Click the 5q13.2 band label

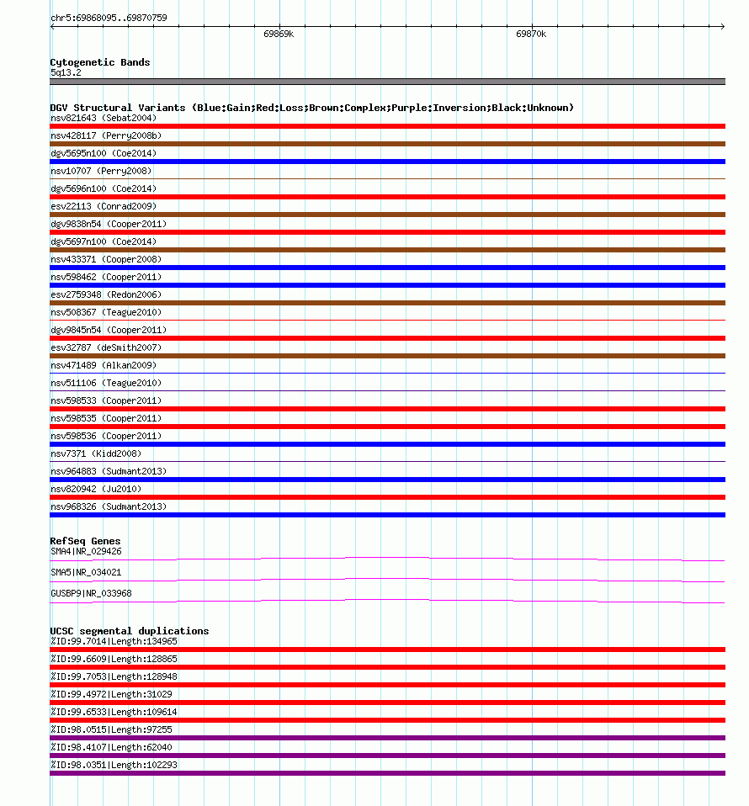tap(66, 72)
